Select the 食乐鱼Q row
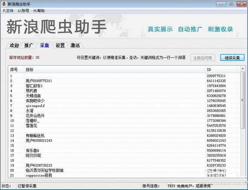 [x=124, y=151]
